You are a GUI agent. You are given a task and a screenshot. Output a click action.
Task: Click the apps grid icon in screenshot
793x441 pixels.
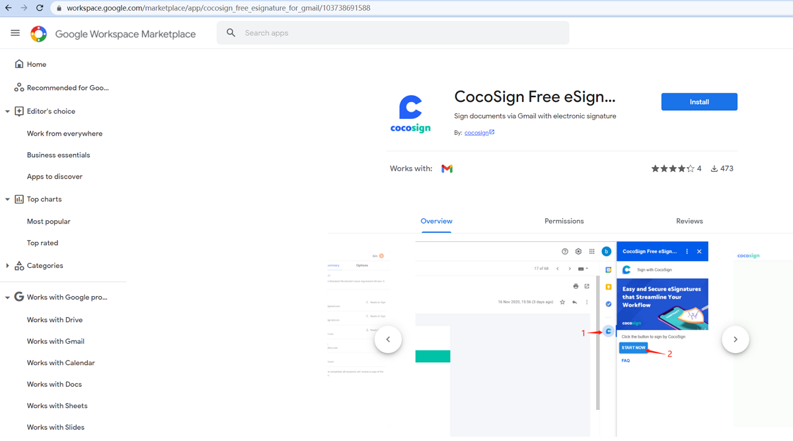point(591,251)
